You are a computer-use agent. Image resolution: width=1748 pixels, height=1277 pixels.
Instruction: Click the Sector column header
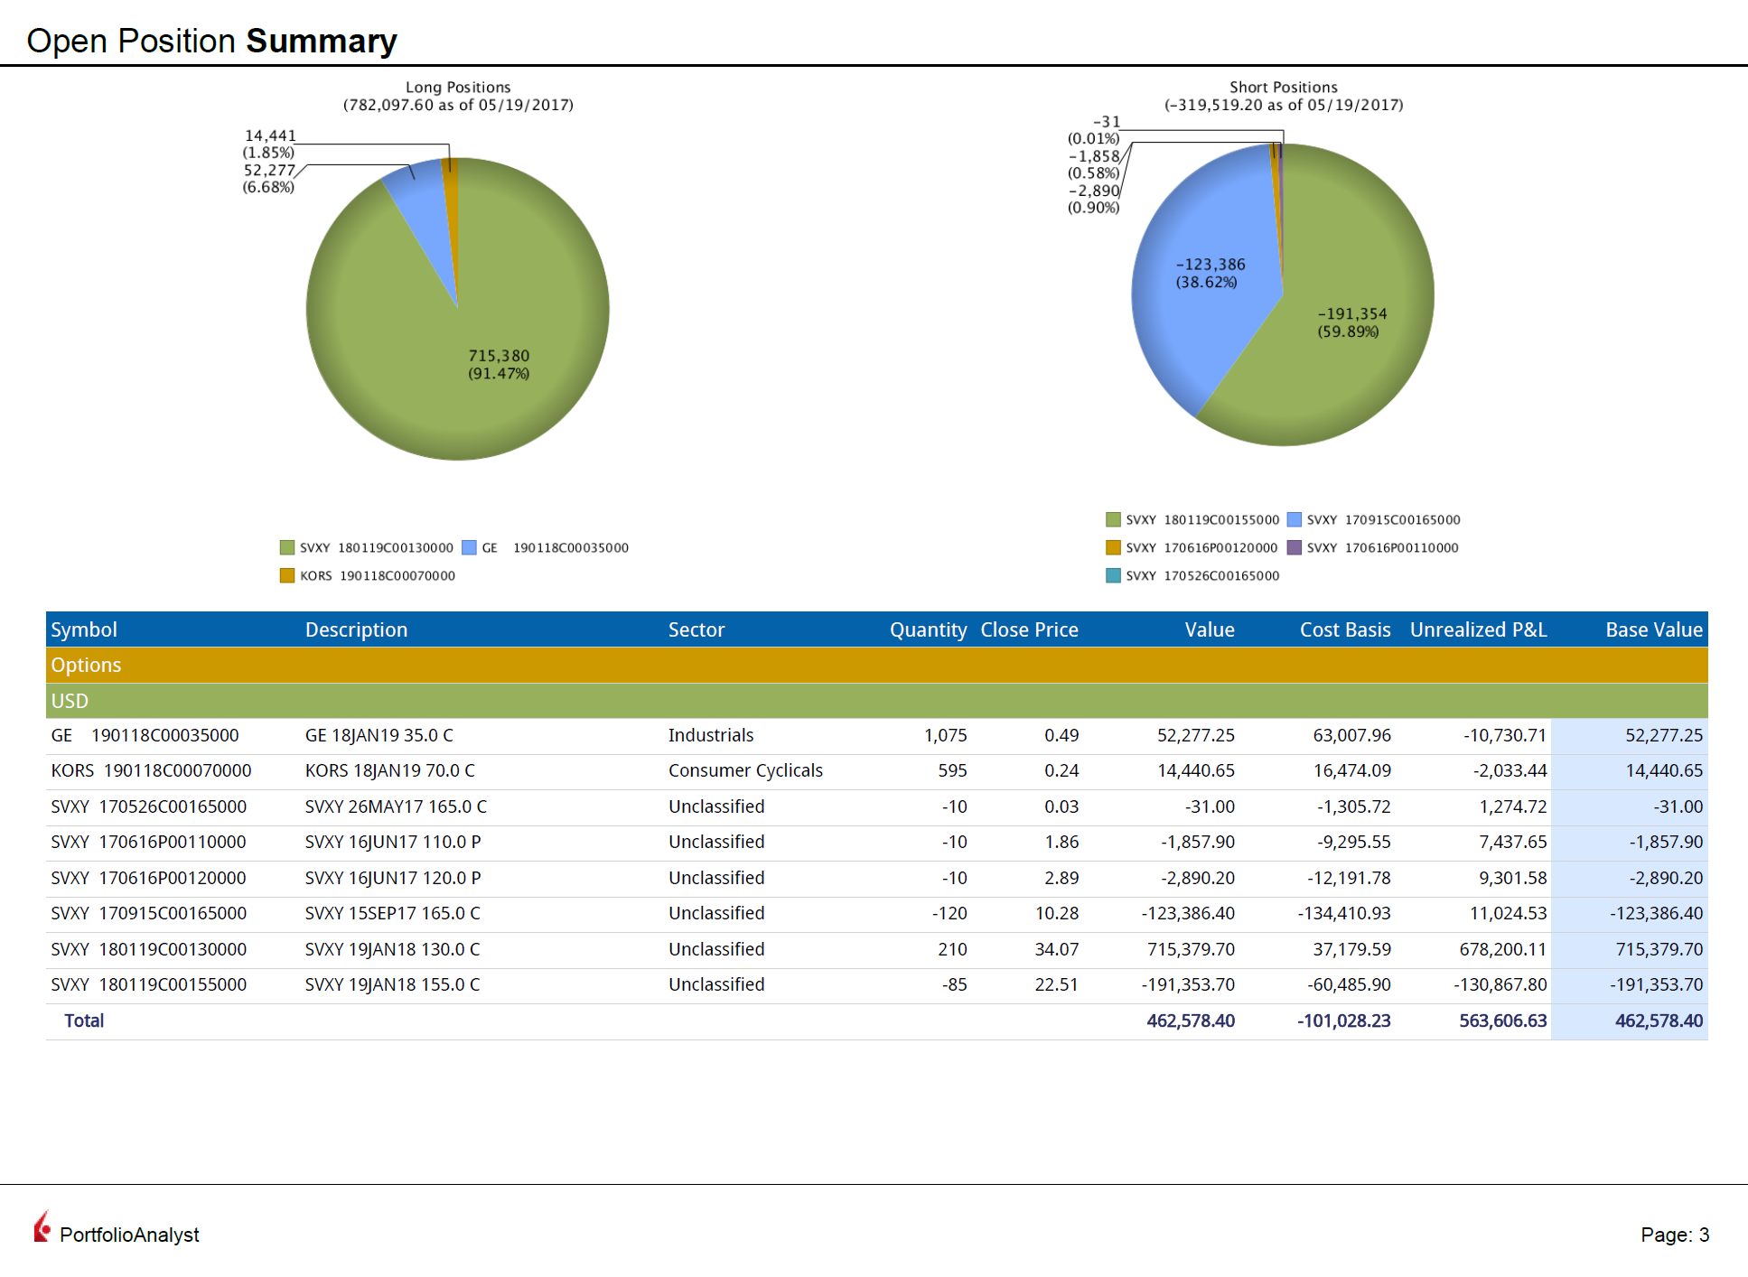click(696, 629)
